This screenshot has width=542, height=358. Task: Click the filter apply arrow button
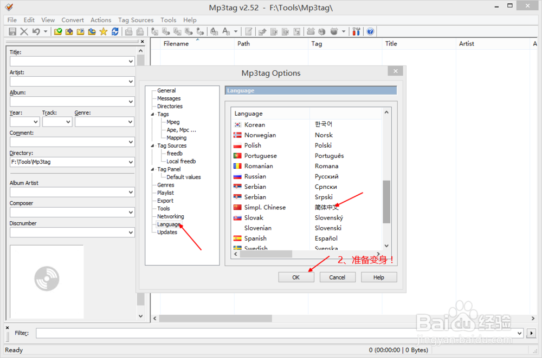(x=531, y=333)
